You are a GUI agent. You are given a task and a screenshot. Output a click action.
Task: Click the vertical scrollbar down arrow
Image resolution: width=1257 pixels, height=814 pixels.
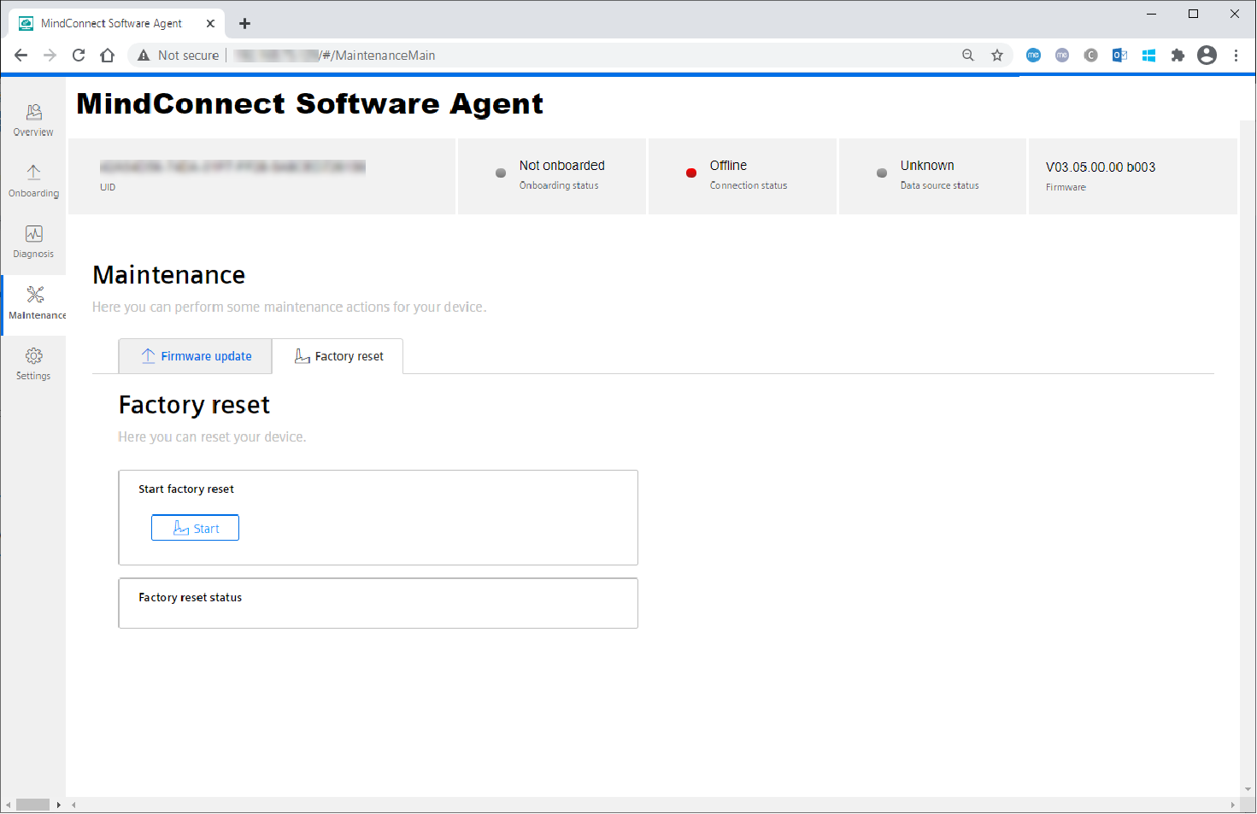point(1248,790)
